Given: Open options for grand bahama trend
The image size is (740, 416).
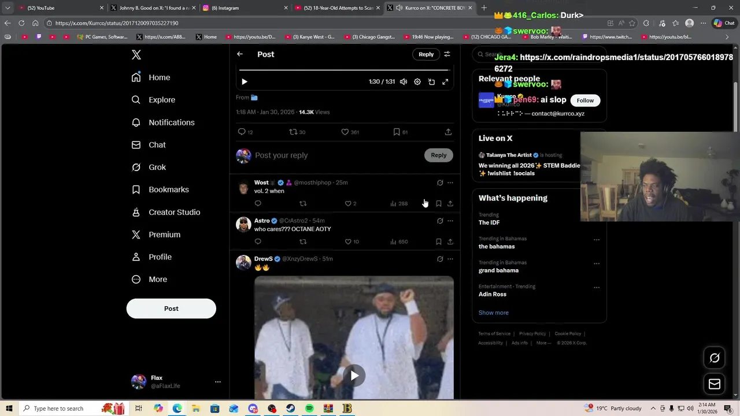Looking at the screenshot, I should (x=596, y=263).
